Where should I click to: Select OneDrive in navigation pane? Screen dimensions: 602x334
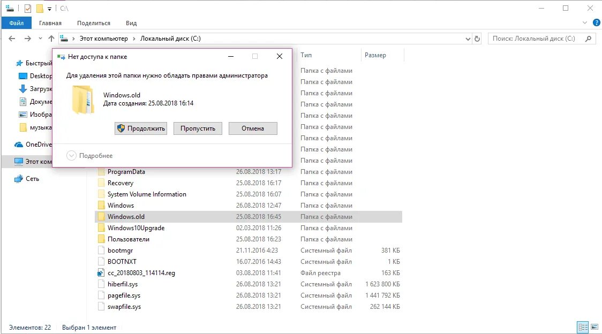[x=33, y=145]
